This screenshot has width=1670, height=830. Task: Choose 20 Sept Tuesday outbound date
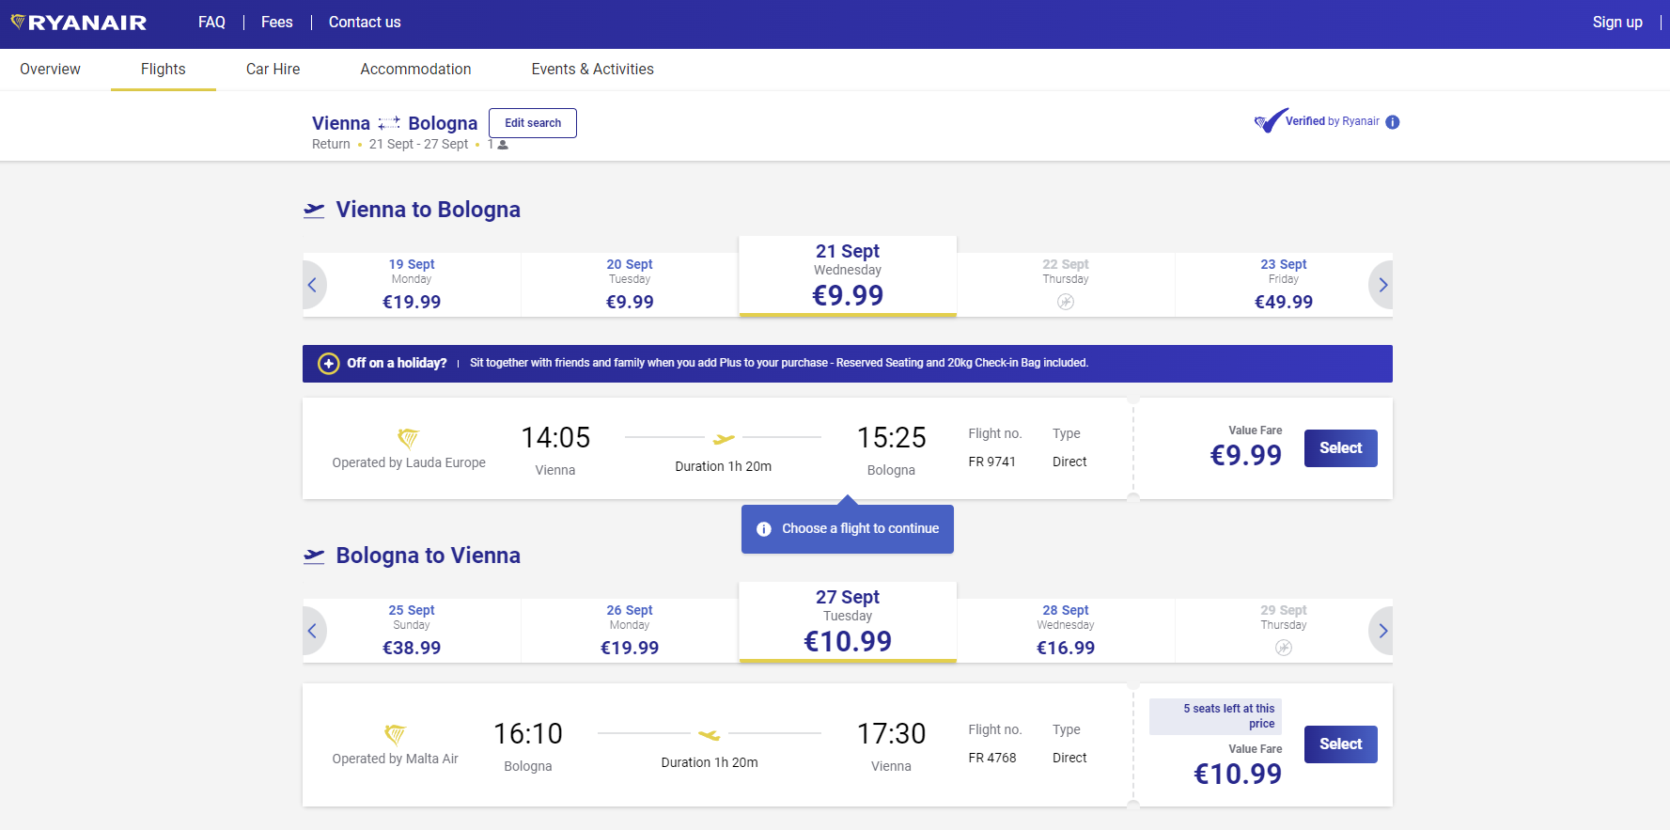tap(630, 284)
